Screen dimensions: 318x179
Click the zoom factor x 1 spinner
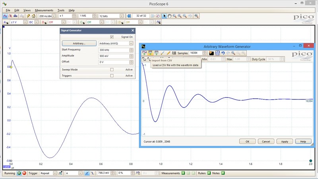[74, 16]
